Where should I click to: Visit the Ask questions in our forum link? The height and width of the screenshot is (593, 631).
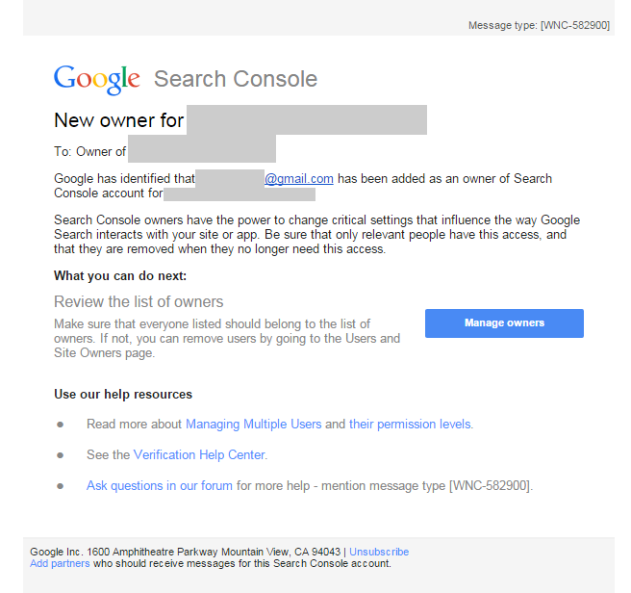pos(160,485)
